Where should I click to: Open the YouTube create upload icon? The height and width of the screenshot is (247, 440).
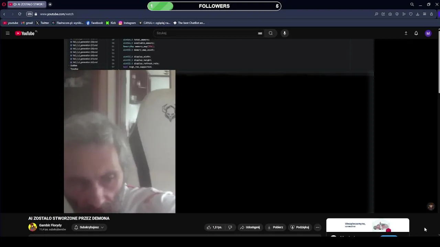pyautogui.click(x=406, y=33)
